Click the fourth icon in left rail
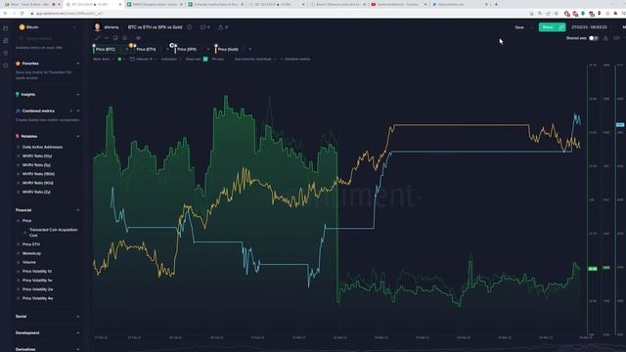 [x=6, y=66]
